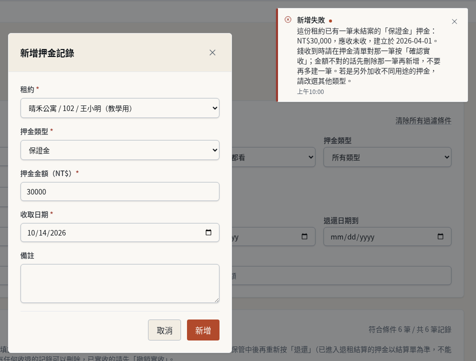Image resolution: width=476 pixels, height=361 pixels.
Task: Click the 上午10:00 timestamp in the notification
Action: click(x=310, y=91)
